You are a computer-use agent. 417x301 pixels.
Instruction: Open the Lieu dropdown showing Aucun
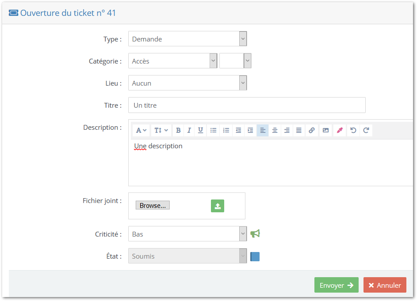click(187, 83)
